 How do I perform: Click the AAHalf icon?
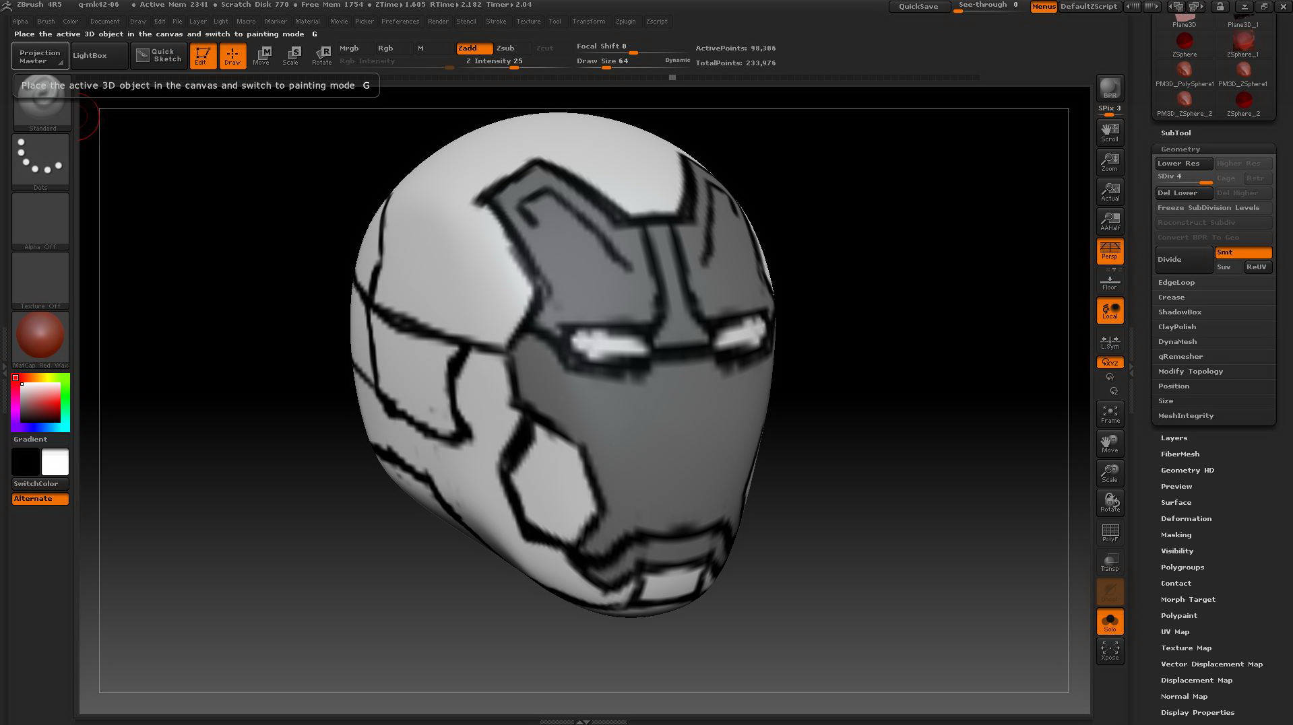pos(1110,221)
